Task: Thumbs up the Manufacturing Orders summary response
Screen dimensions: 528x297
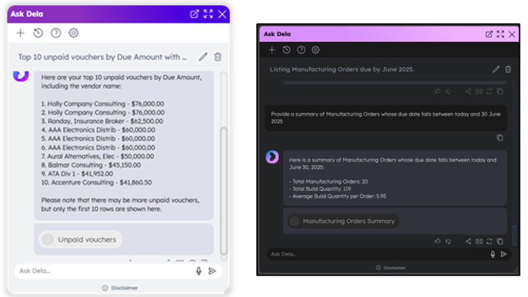Action: click(437, 241)
